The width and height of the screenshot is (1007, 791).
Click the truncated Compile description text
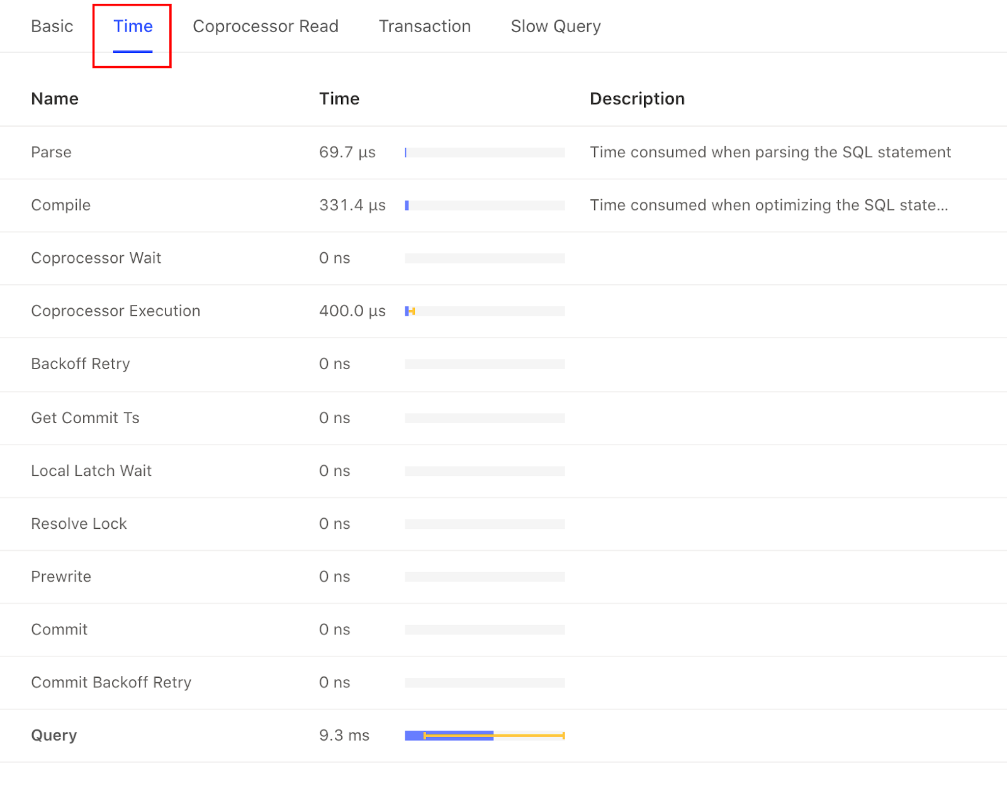768,206
